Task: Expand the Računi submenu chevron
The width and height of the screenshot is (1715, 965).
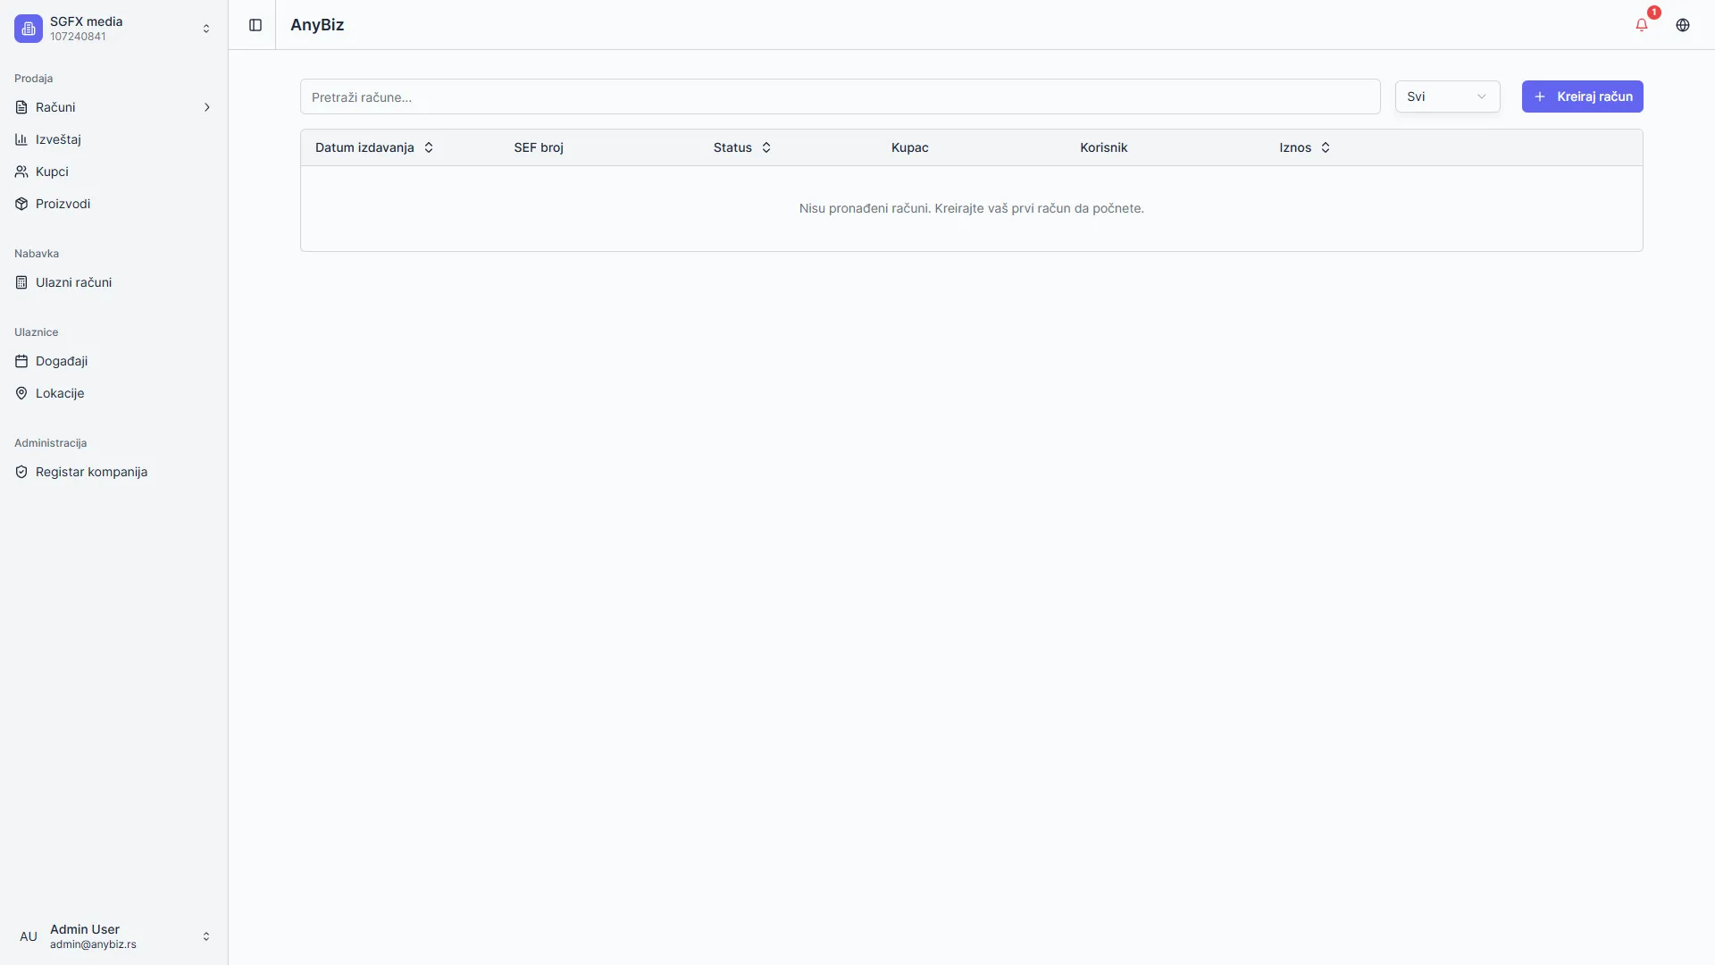Action: click(207, 107)
